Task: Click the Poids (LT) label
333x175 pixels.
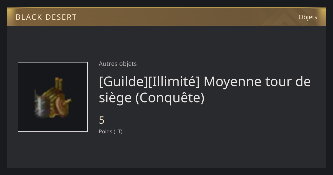Action: (110, 132)
